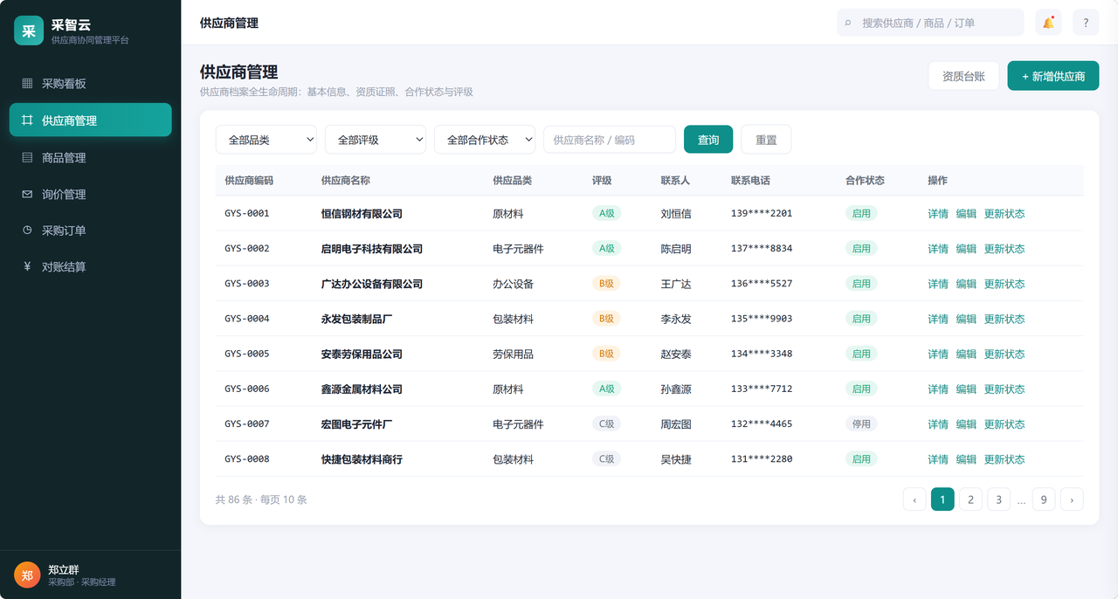This screenshot has height=599, width=1118.
Task: Click 详情 for 鑫源金属材料公司
Action: [938, 389]
